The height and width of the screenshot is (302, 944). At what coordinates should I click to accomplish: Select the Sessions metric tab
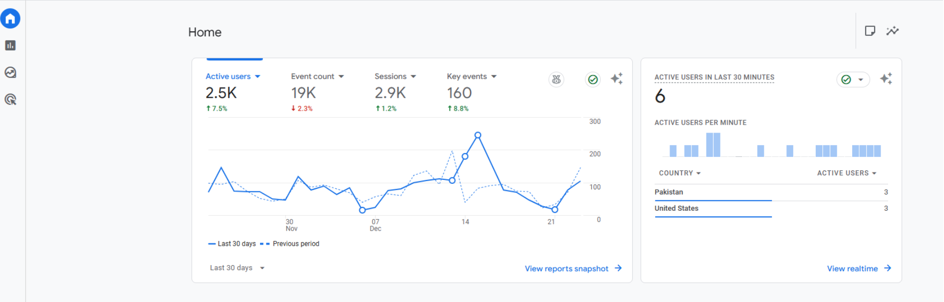[x=391, y=77]
